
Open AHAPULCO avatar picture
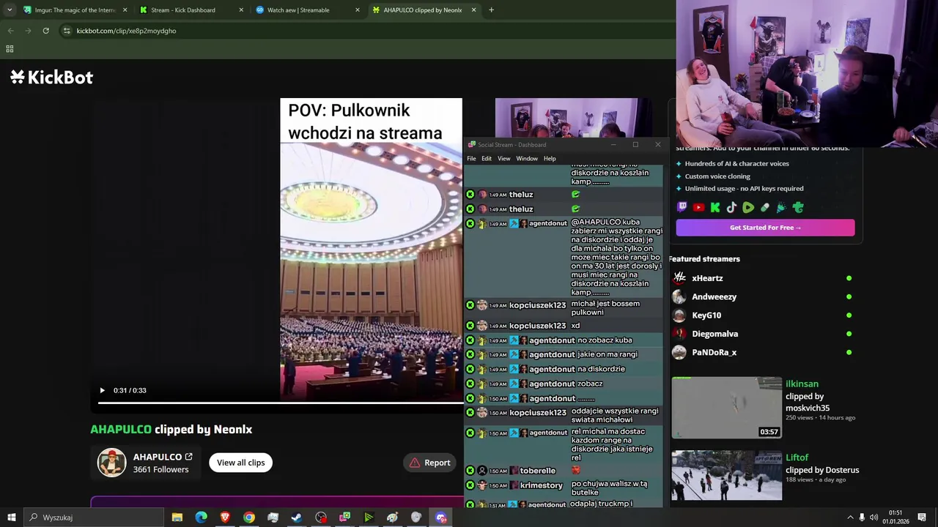tap(112, 463)
